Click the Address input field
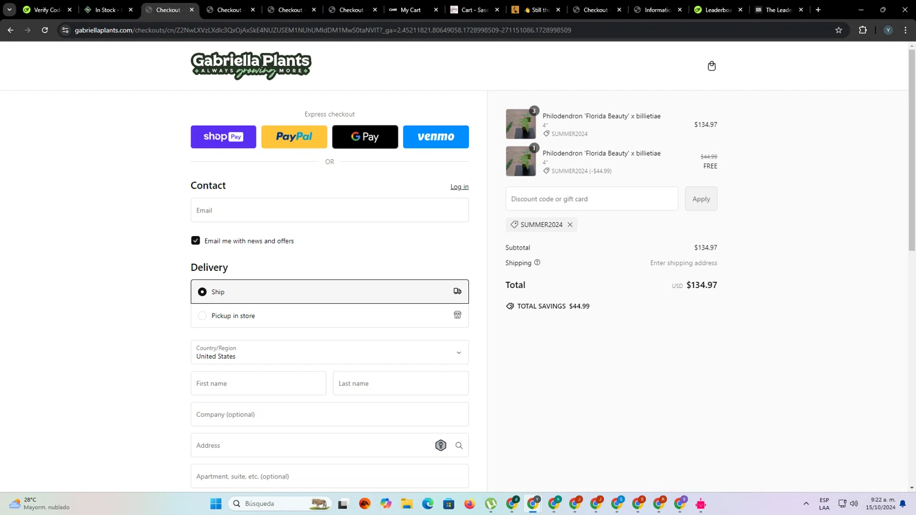Image resolution: width=916 pixels, height=515 pixels. 330,445
